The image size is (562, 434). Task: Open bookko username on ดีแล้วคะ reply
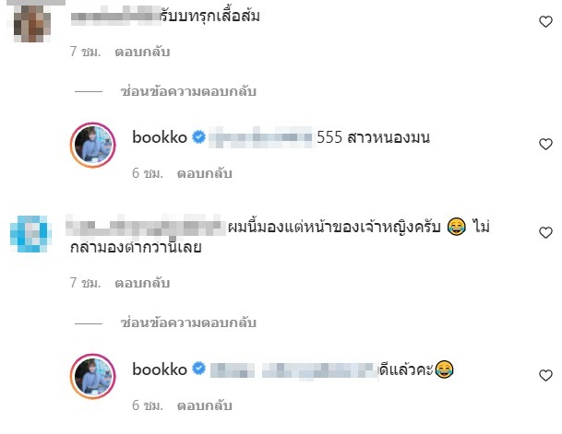coord(160,369)
